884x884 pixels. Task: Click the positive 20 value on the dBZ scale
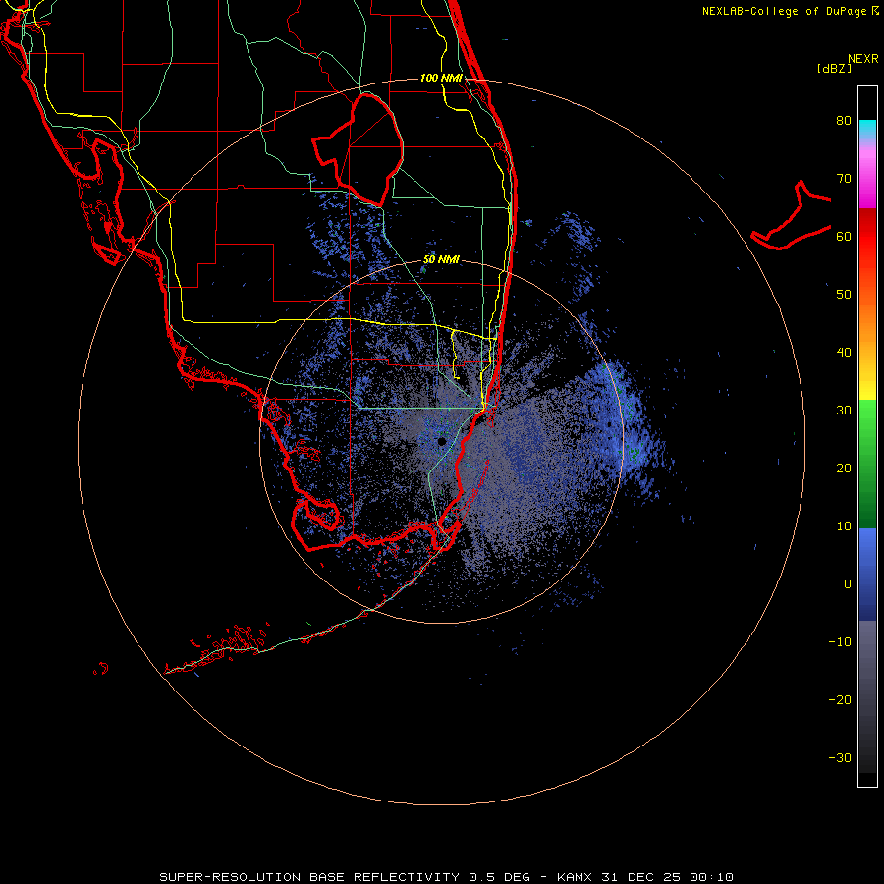[844, 469]
